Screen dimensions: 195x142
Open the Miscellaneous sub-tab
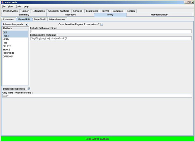click(x=57, y=19)
